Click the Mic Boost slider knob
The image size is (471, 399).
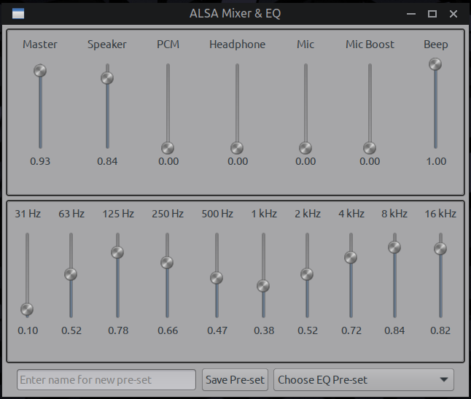click(370, 148)
